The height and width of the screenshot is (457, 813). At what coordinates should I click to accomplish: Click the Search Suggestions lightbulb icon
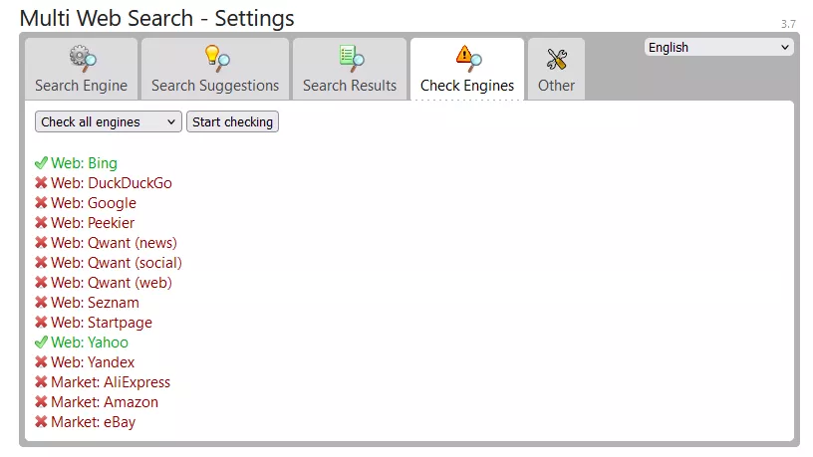click(x=215, y=57)
